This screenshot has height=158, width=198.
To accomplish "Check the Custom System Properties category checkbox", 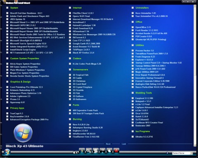I will (x=7, y=58).
